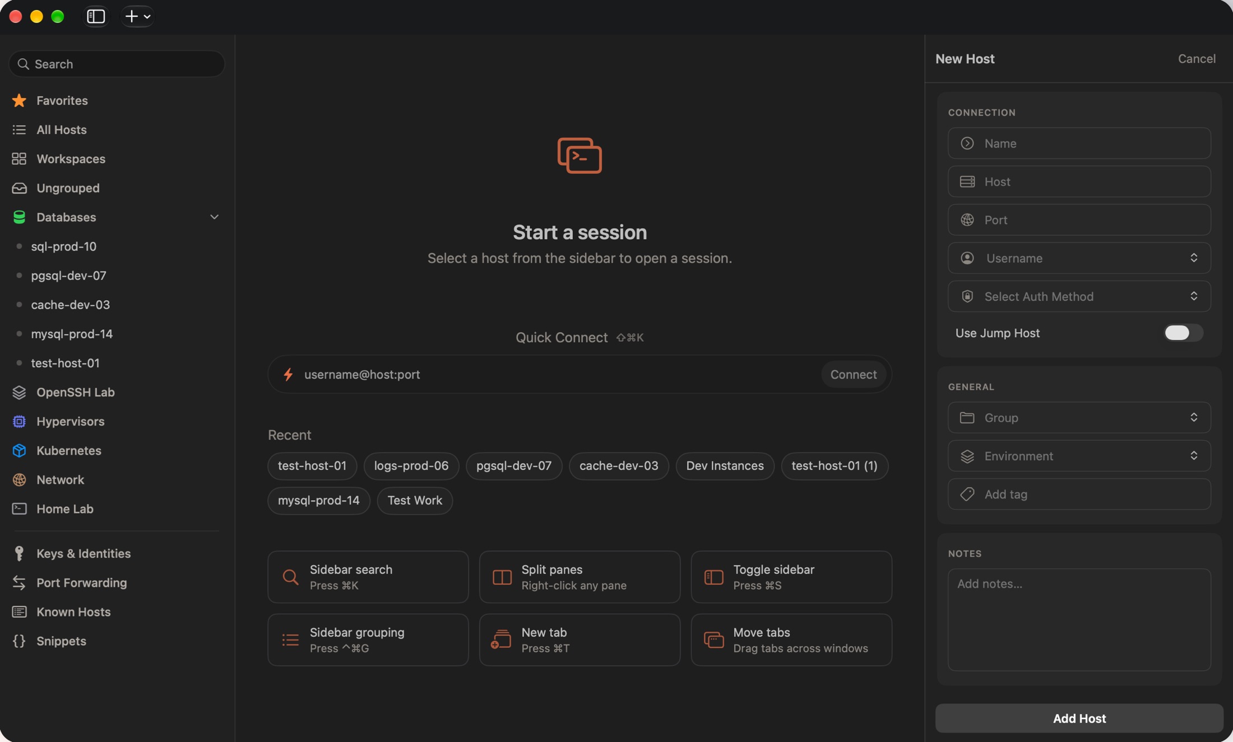Viewport: 1233px width, 742px height.
Task: Open Select Auth Method dropdown
Action: [x=1079, y=296]
